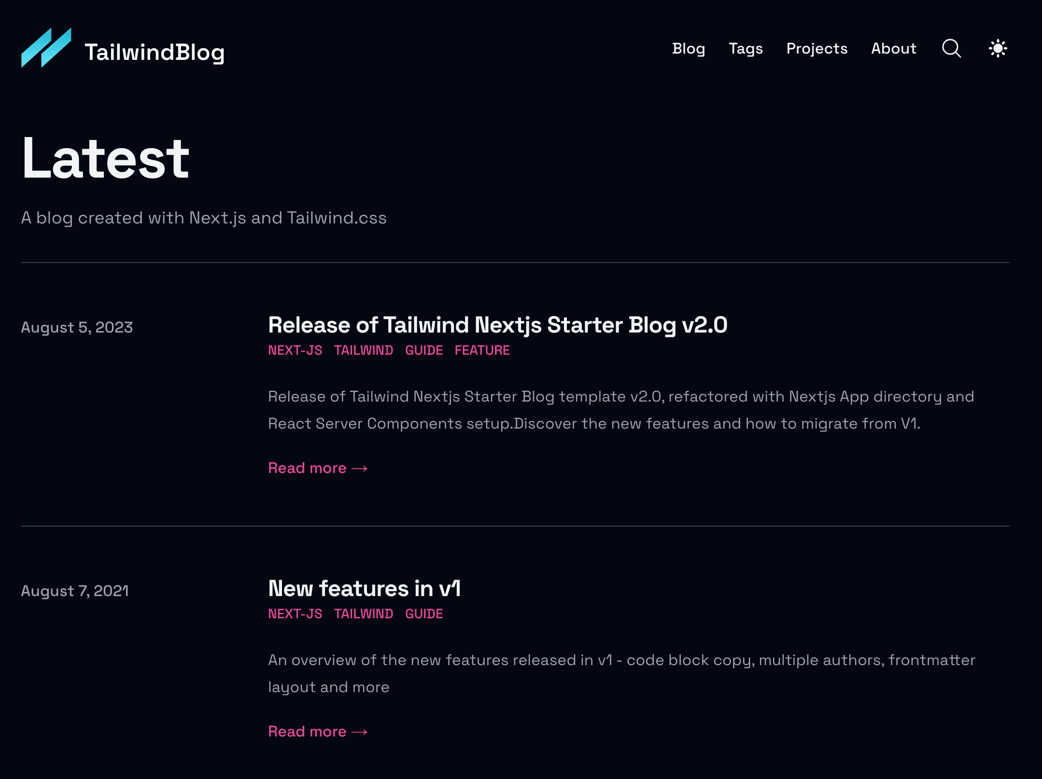Read more about New features in v1
Image resolution: width=1042 pixels, height=779 pixels.
pos(317,731)
